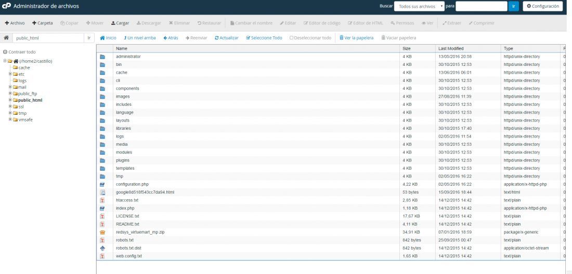
Task: Tick the Deseleccionar todo checkbox
Action: click(292, 38)
